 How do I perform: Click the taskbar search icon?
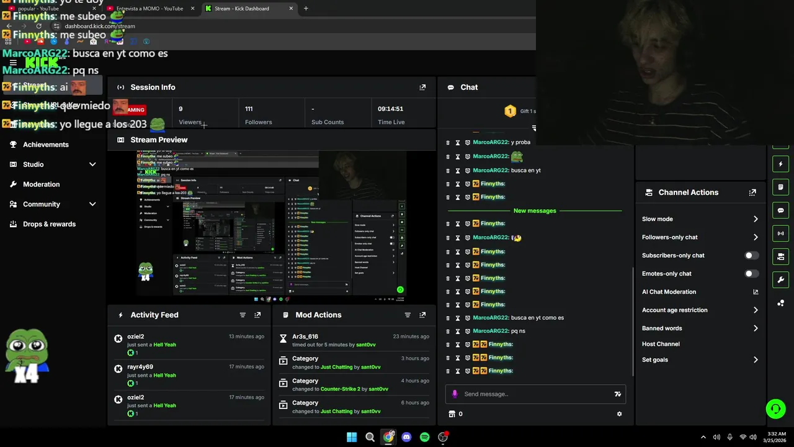[370, 437]
